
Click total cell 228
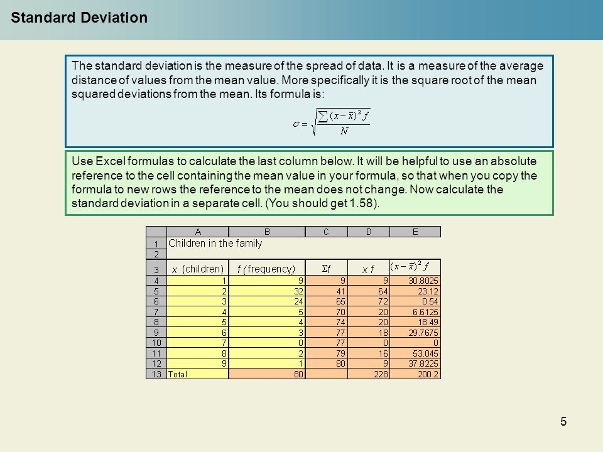point(369,374)
